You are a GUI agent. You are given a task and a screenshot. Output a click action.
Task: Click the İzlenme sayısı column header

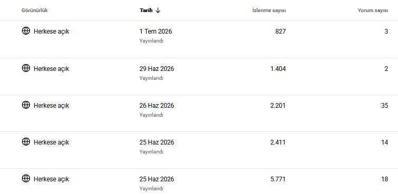[269, 11]
